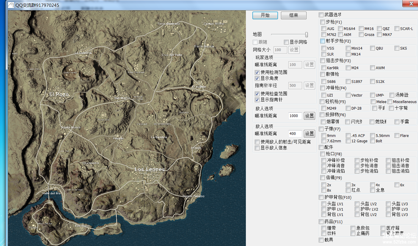Tick the M416 checkbox
Viewport: 418px width, 246px height.
point(361,29)
